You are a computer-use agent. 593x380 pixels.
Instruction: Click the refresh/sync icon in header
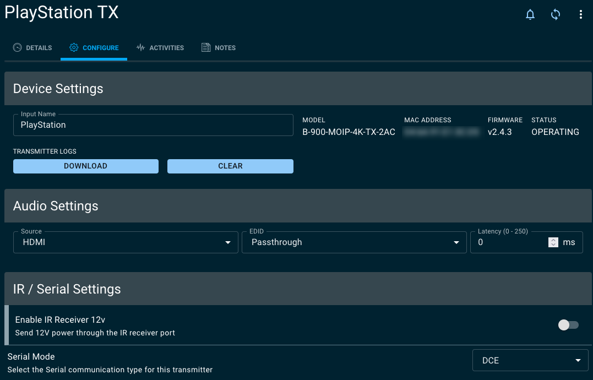pyautogui.click(x=555, y=14)
